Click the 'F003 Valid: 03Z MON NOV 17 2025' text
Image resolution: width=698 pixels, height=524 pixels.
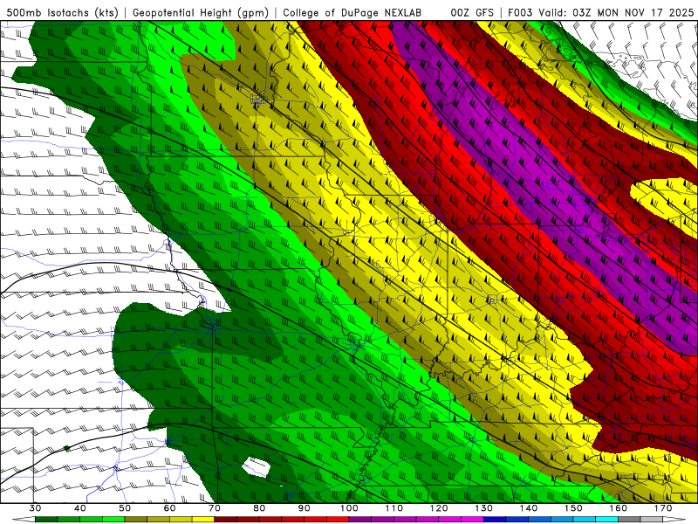[600, 12]
